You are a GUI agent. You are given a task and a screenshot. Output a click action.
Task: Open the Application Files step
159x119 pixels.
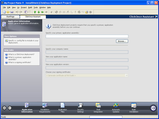click(x=62, y=108)
